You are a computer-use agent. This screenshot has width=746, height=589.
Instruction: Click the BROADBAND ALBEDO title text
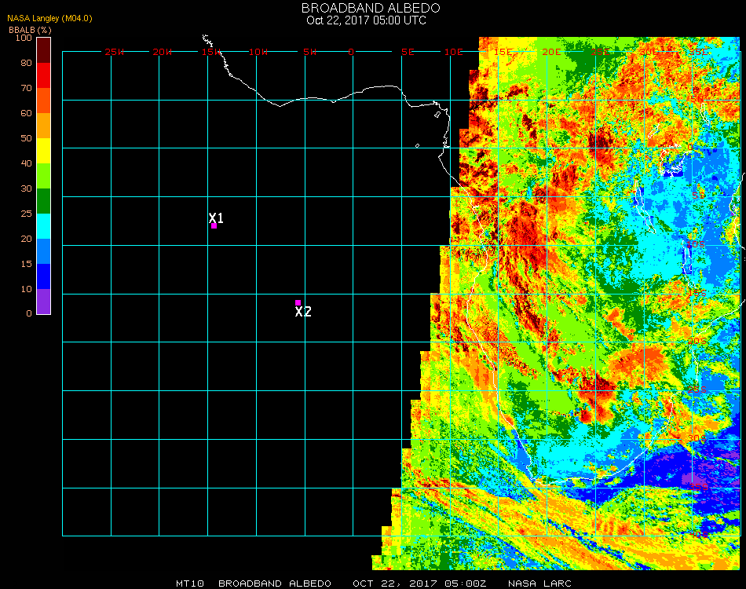[371, 8]
